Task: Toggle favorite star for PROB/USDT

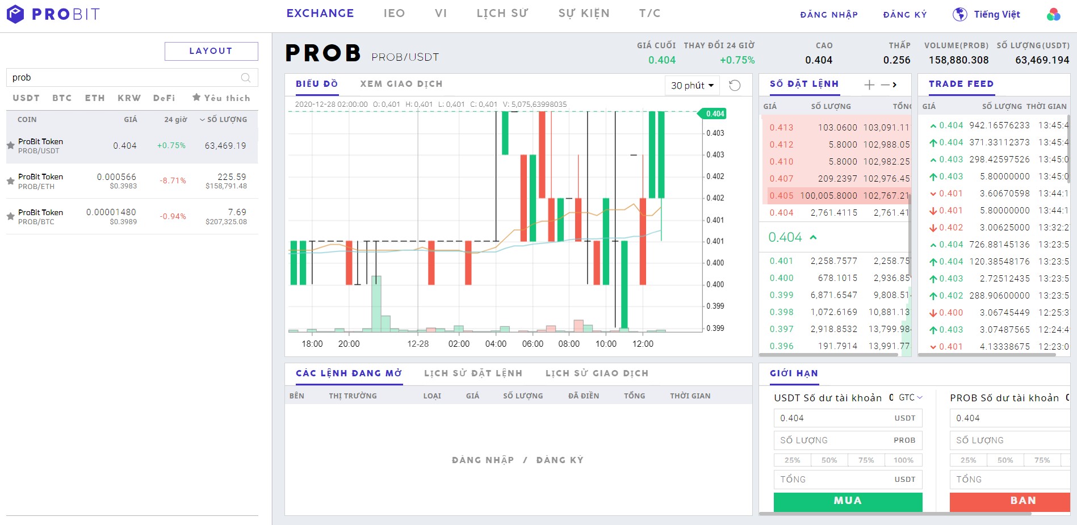Action: click(x=10, y=145)
